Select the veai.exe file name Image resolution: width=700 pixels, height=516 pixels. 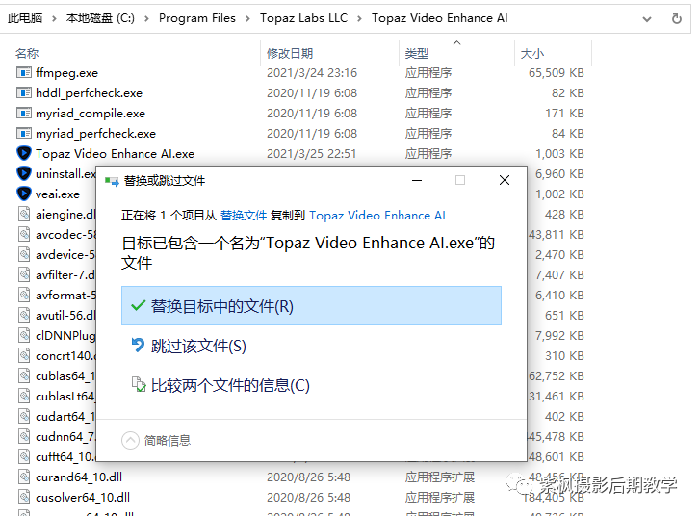click(x=58, y=194)
